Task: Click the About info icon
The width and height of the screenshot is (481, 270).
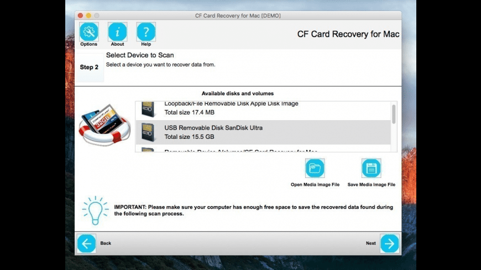Action: pos(117,31)
